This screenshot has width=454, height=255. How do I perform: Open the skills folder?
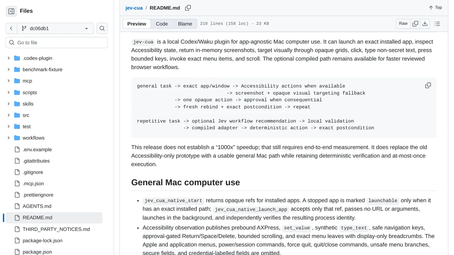[28, 104]
